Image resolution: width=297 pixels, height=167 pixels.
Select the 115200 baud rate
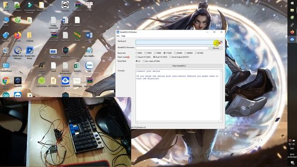pyautogui.click(x=168, y=53)
